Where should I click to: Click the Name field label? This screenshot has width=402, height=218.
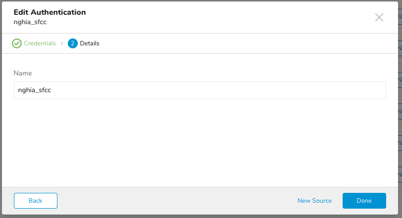coord(23,73)
